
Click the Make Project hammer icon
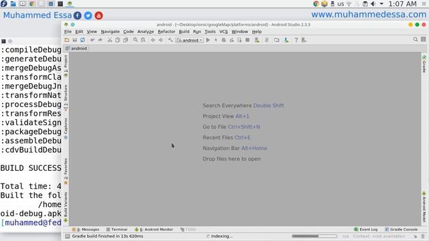pyautogui.click(x=170, y=40)
